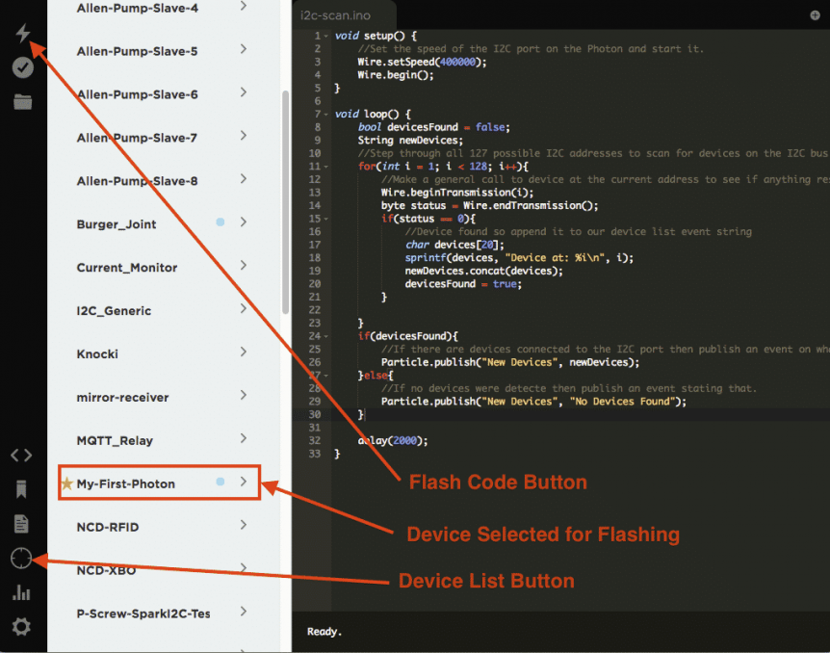830x653 pixels.
Task: Click the Verify checkmark icon
Action: click(21, 67)
